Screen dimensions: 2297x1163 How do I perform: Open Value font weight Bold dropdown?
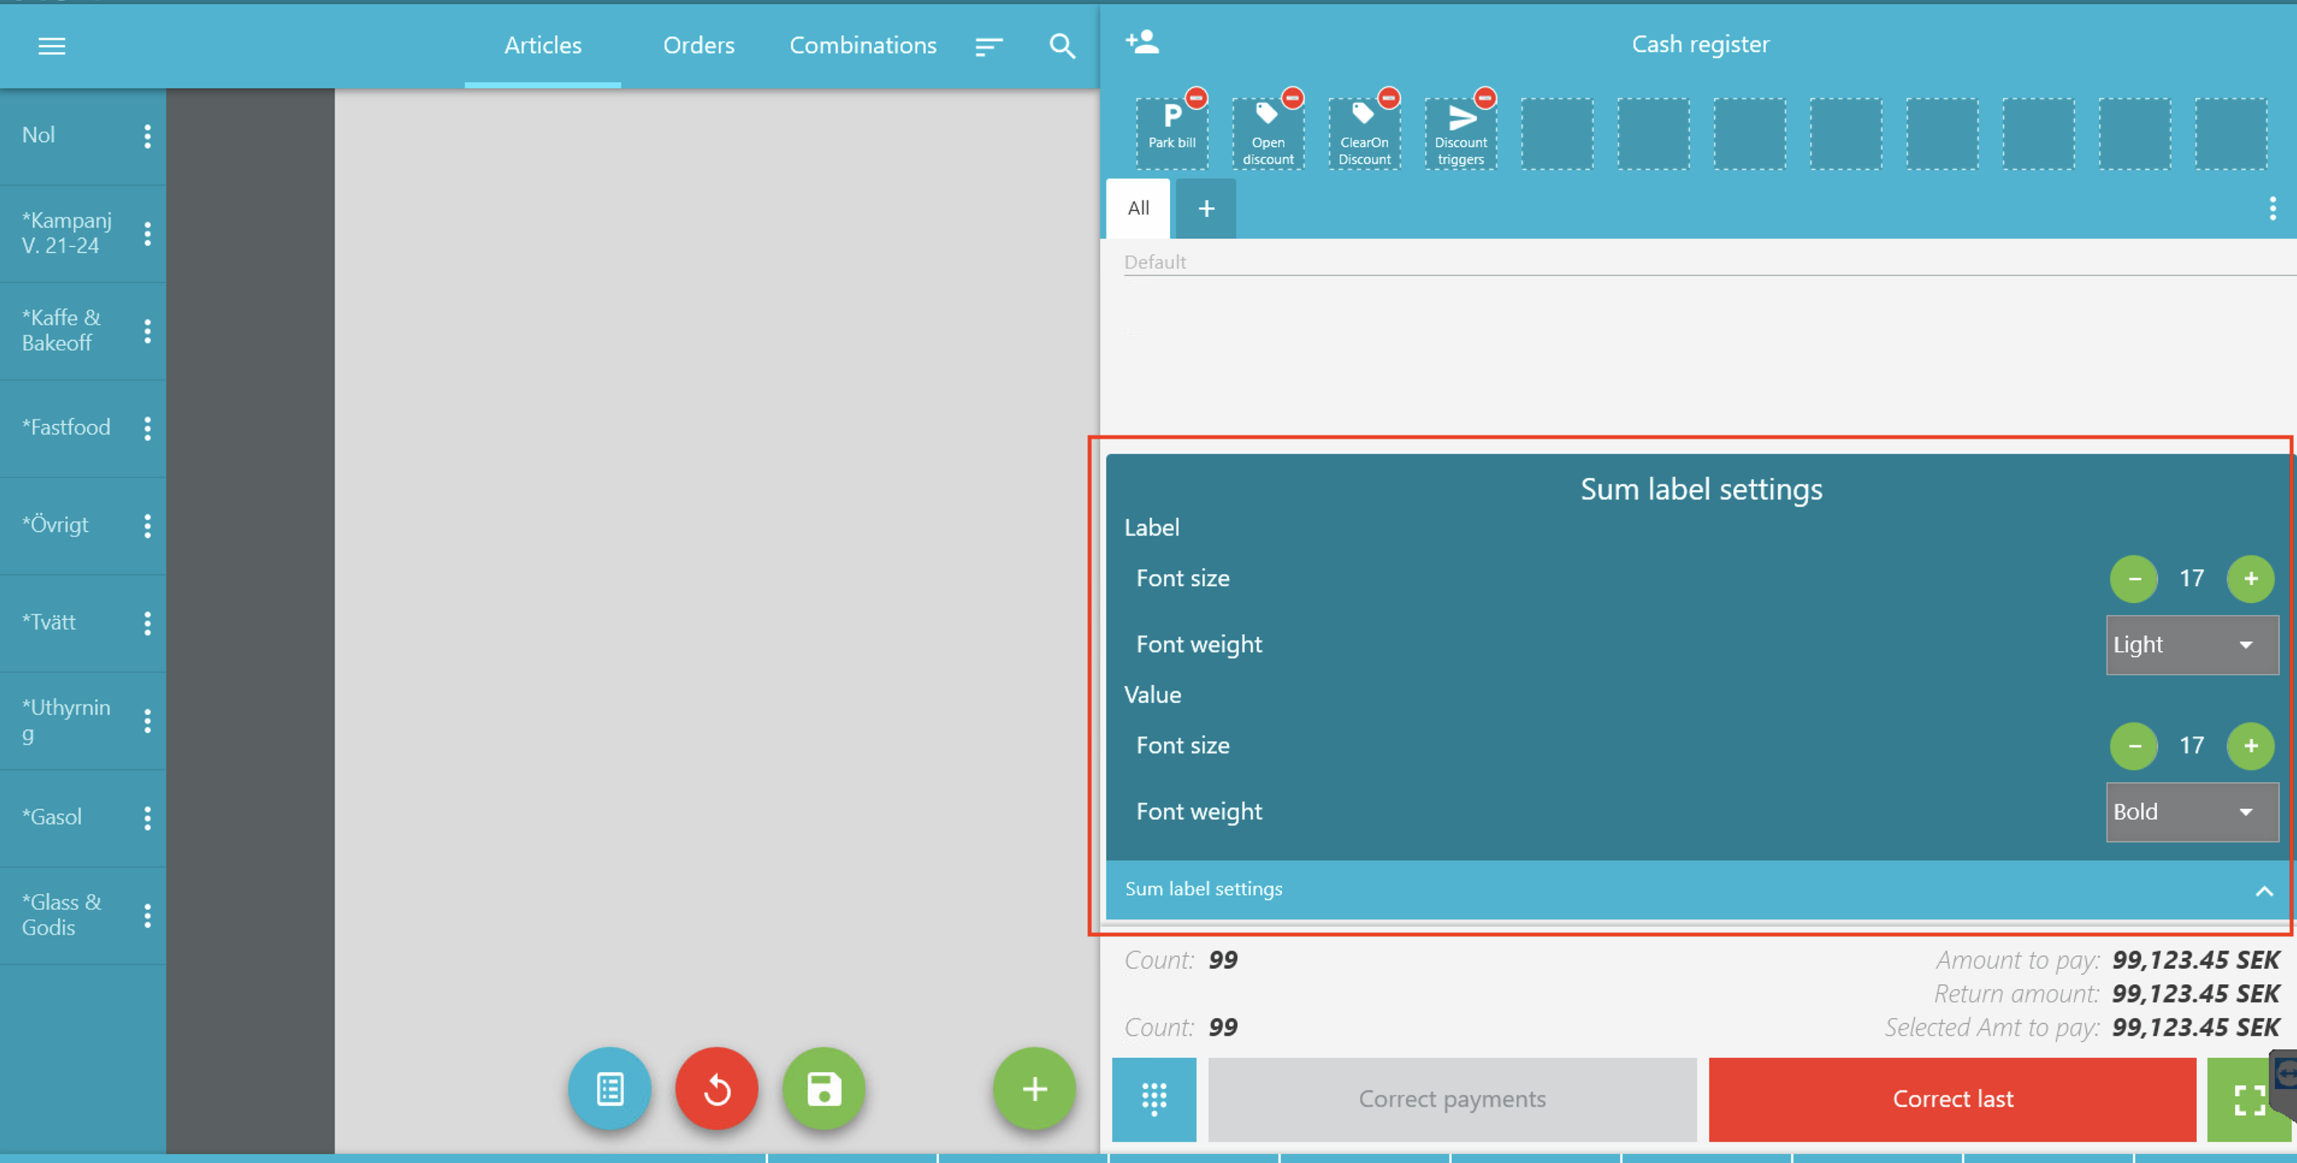[2191, 812]
